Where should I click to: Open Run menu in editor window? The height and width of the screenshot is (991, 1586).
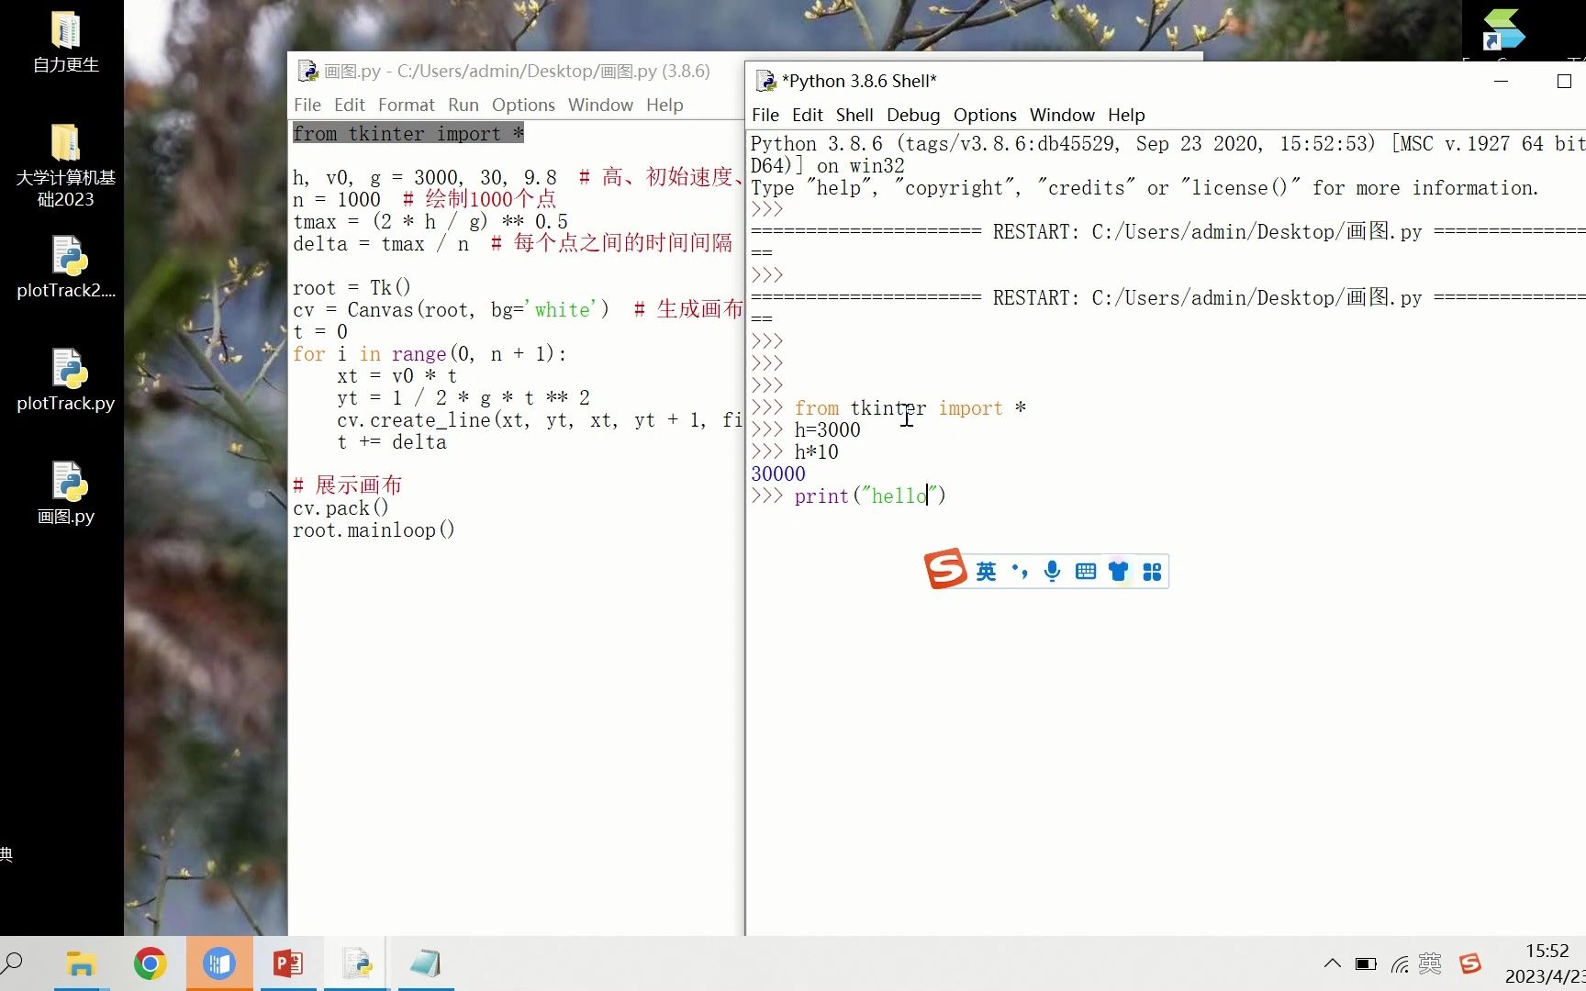coord(464,105)
